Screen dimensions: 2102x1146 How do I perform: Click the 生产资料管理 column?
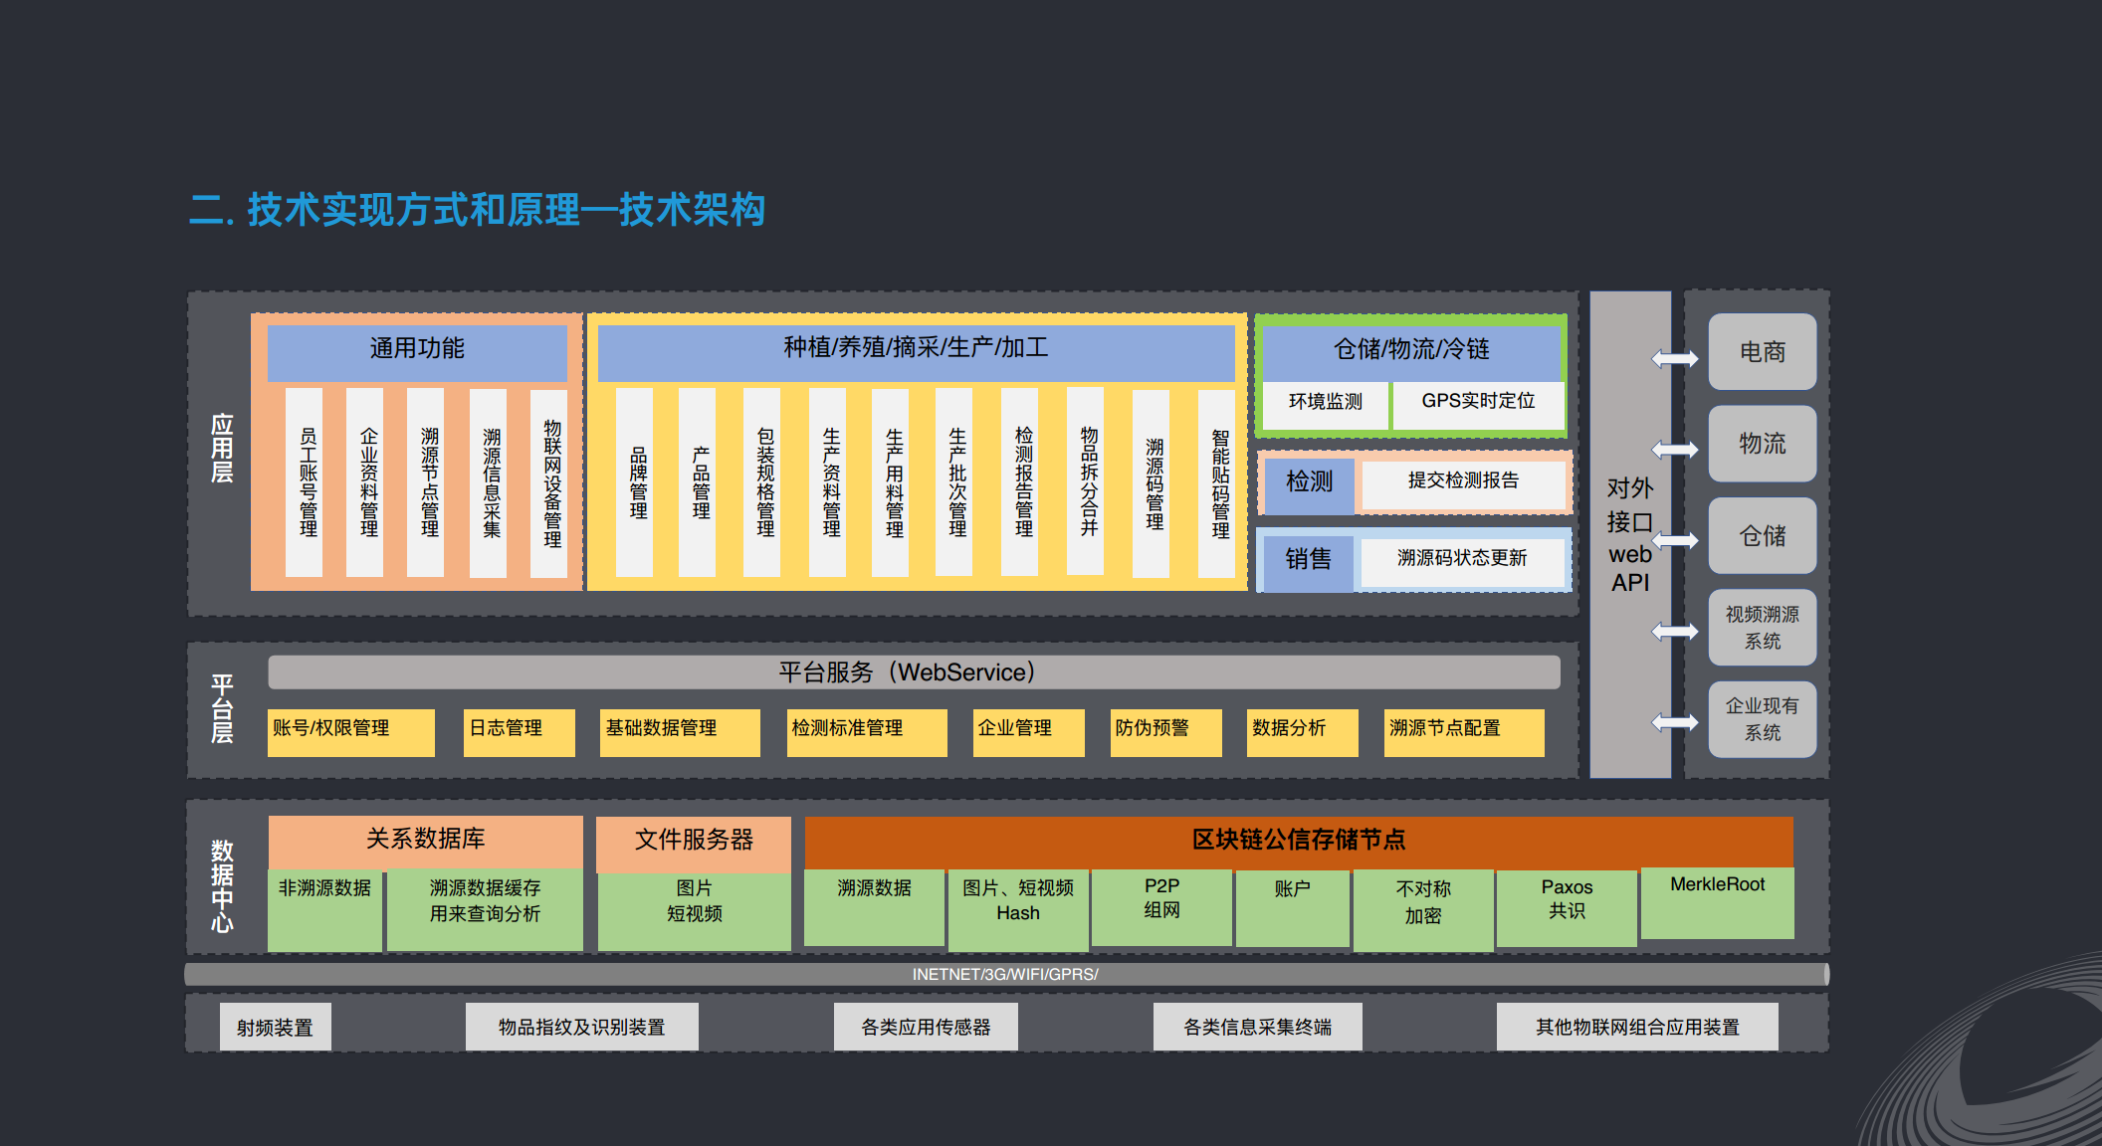click(827, 482)
